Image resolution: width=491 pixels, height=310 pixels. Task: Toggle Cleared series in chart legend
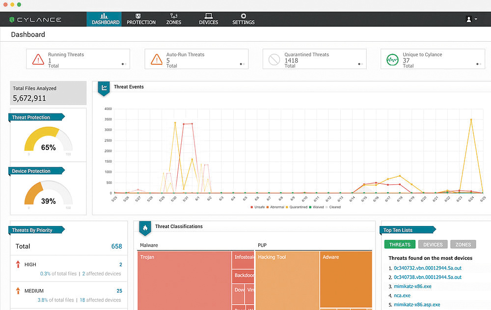[x=334, y=207]
